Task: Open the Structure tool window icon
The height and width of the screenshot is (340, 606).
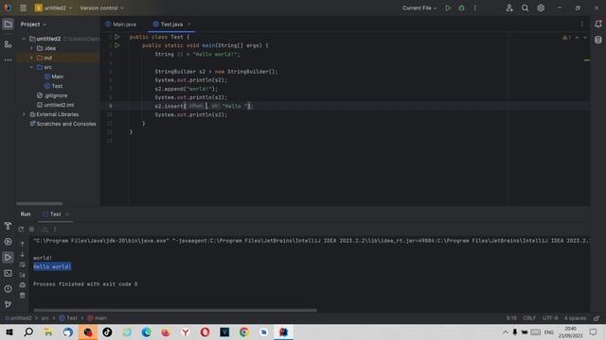Action: click(8, 44)
